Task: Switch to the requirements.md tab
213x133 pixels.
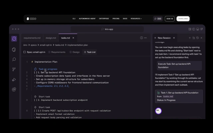Action: [32, 38]
